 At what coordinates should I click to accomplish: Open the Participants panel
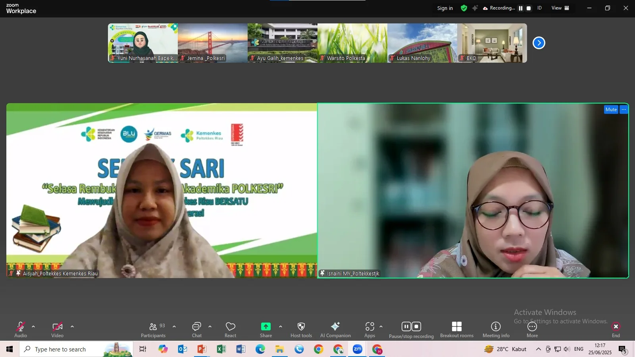pyautogui.click(x=153, y=329)
